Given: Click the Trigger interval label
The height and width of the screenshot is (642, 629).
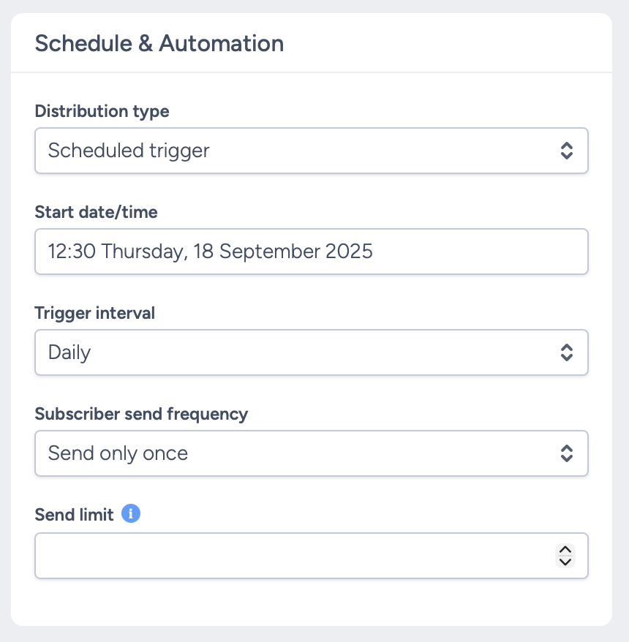Looking at the screenshot, I should pos(94,313).
